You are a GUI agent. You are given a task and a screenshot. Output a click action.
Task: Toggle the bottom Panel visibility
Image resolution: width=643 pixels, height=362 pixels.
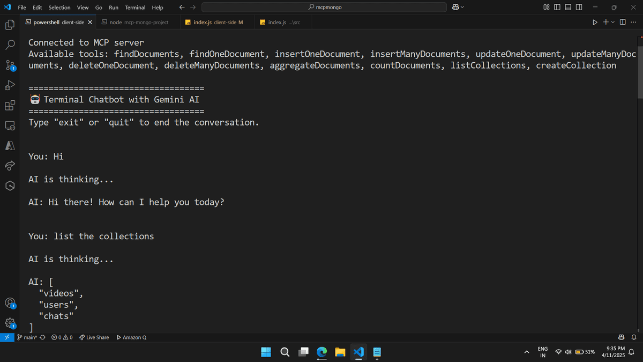click(567, 8)
